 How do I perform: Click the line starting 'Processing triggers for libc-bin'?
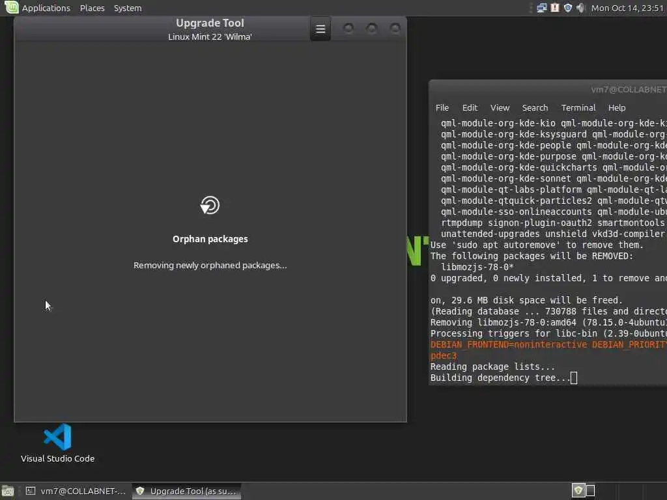(x=548, y=333)
